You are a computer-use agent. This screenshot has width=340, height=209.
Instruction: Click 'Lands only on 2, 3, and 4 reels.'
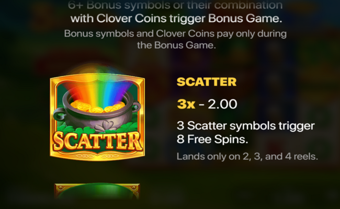tap(247, 156)
